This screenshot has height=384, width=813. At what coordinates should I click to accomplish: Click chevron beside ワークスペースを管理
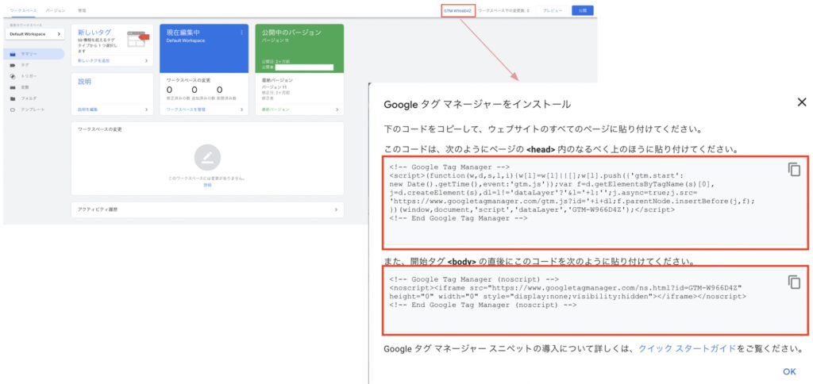[241, 109]
